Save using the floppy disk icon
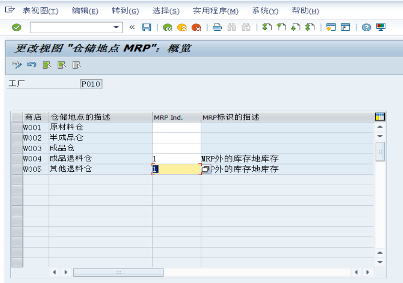 147,27
